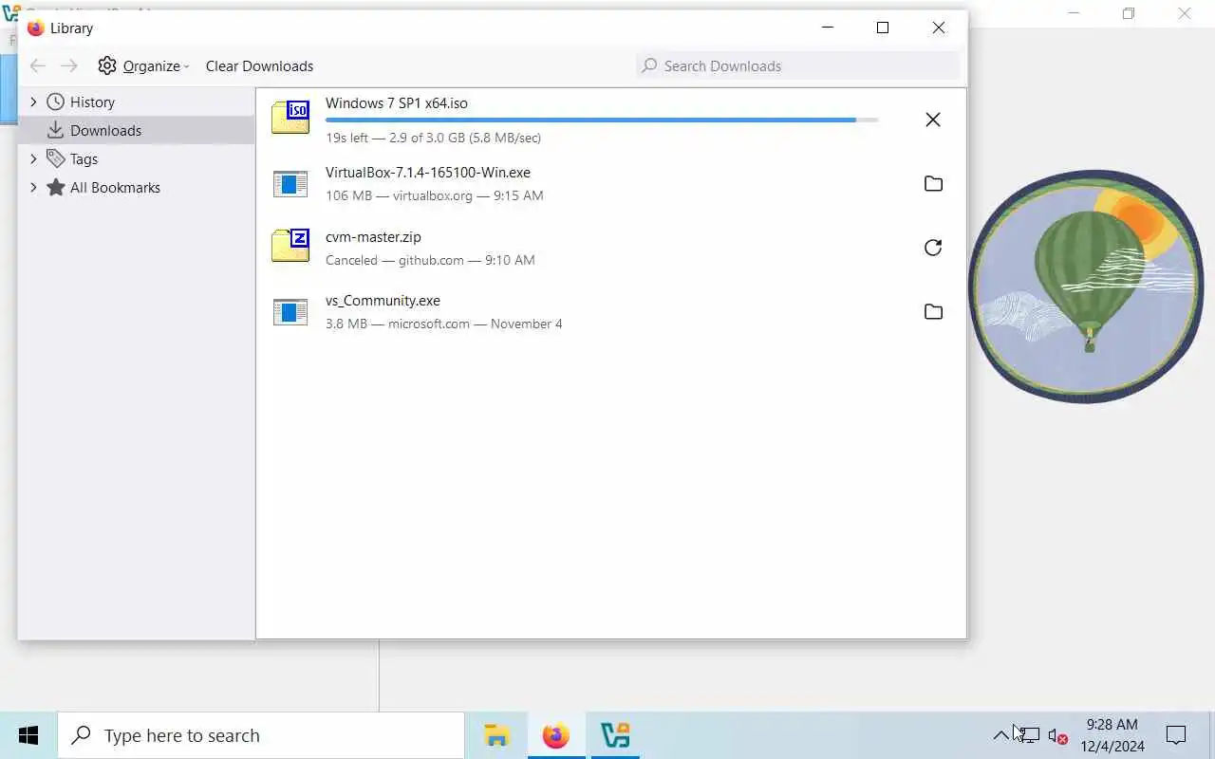The width and height of the screenshot is (1215, 759).
Task: Click the Organize gear icon
Action: coord(107,65)
